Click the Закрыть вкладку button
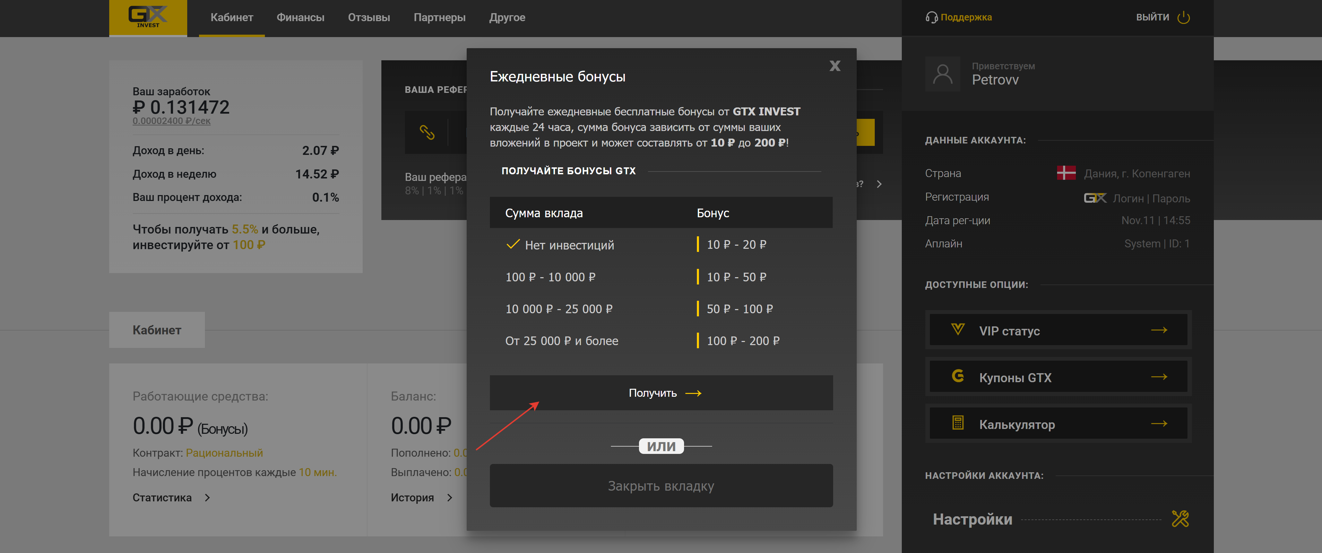Screen dimensions: 1322x553 [x=661, y=485]
